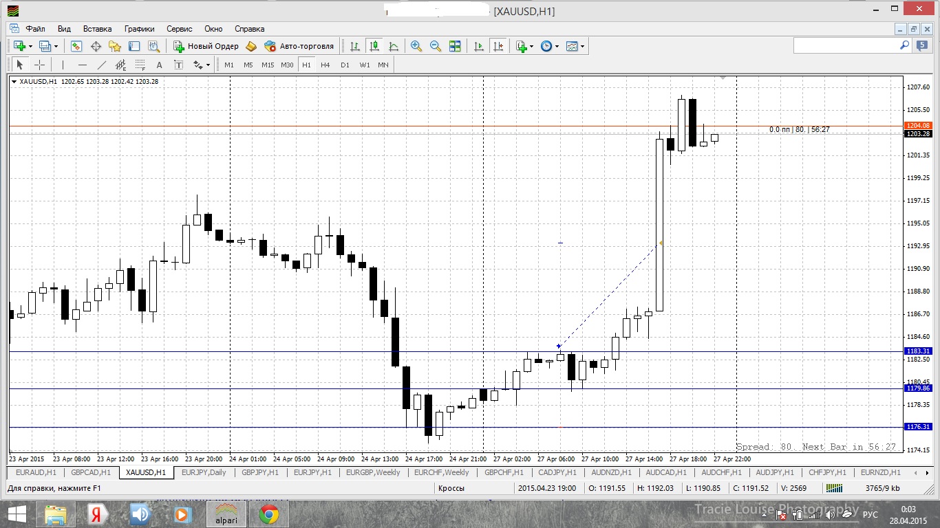Toggle the Авто-торговля button
The height and width of the screenshot is (528, 940).
click(299, 46)
